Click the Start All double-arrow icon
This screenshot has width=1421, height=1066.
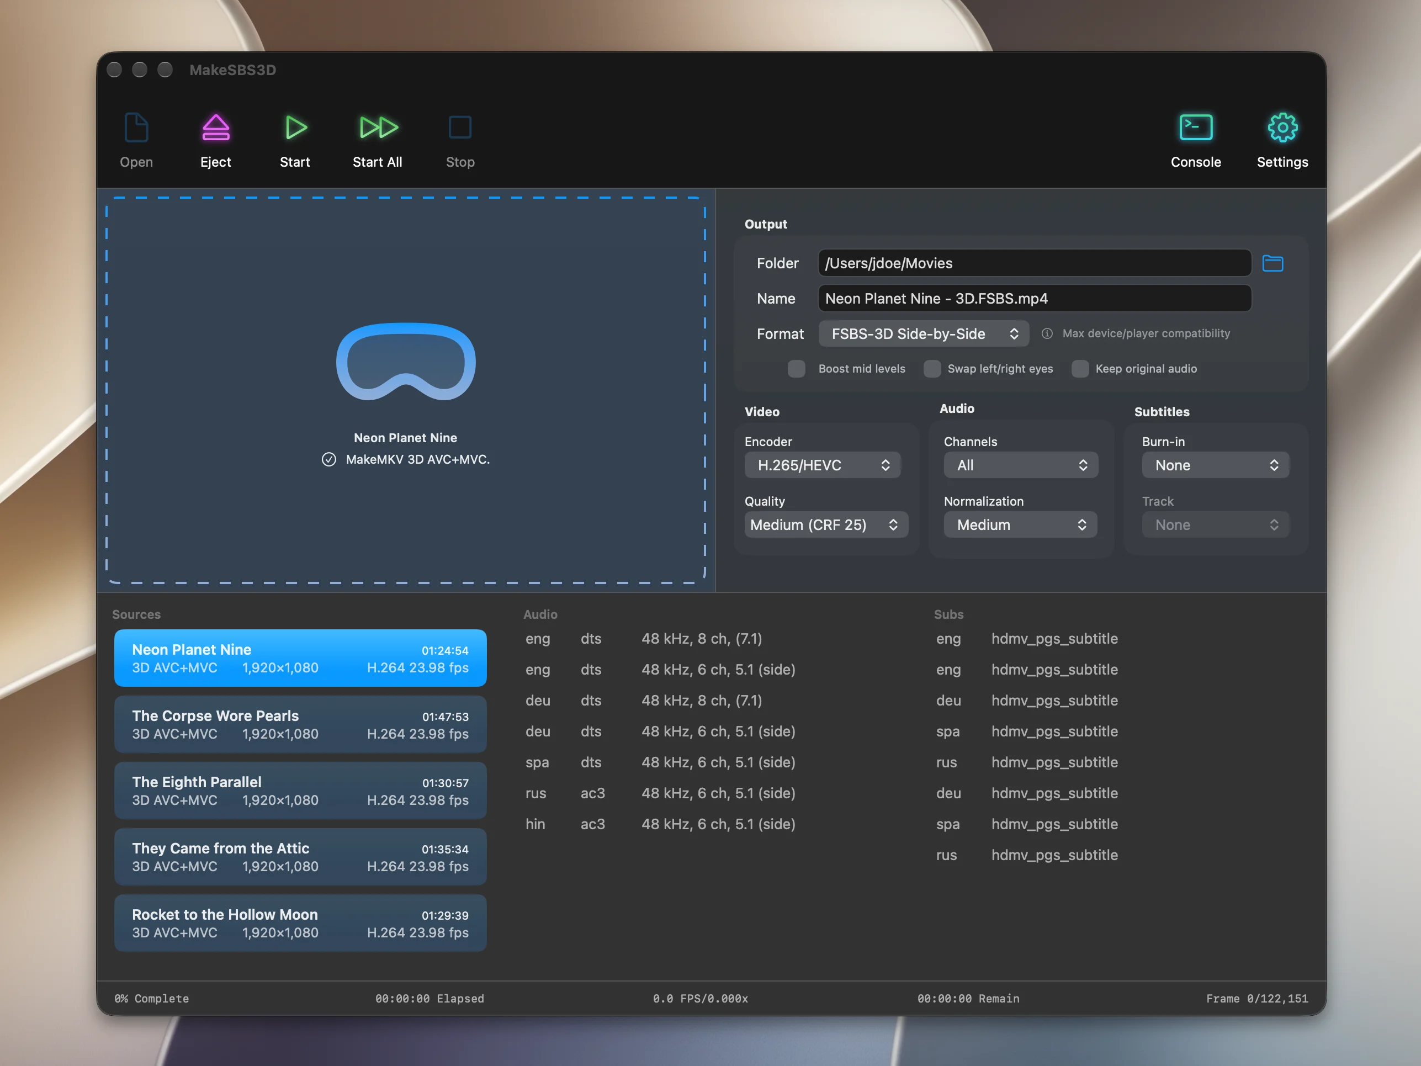[x=378, y=127]
